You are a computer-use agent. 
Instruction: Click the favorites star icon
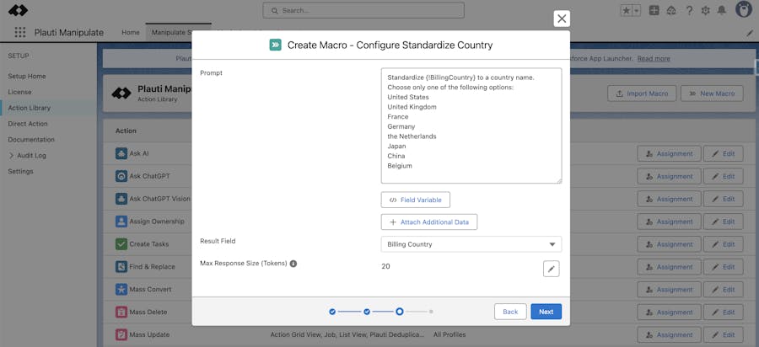627,11
